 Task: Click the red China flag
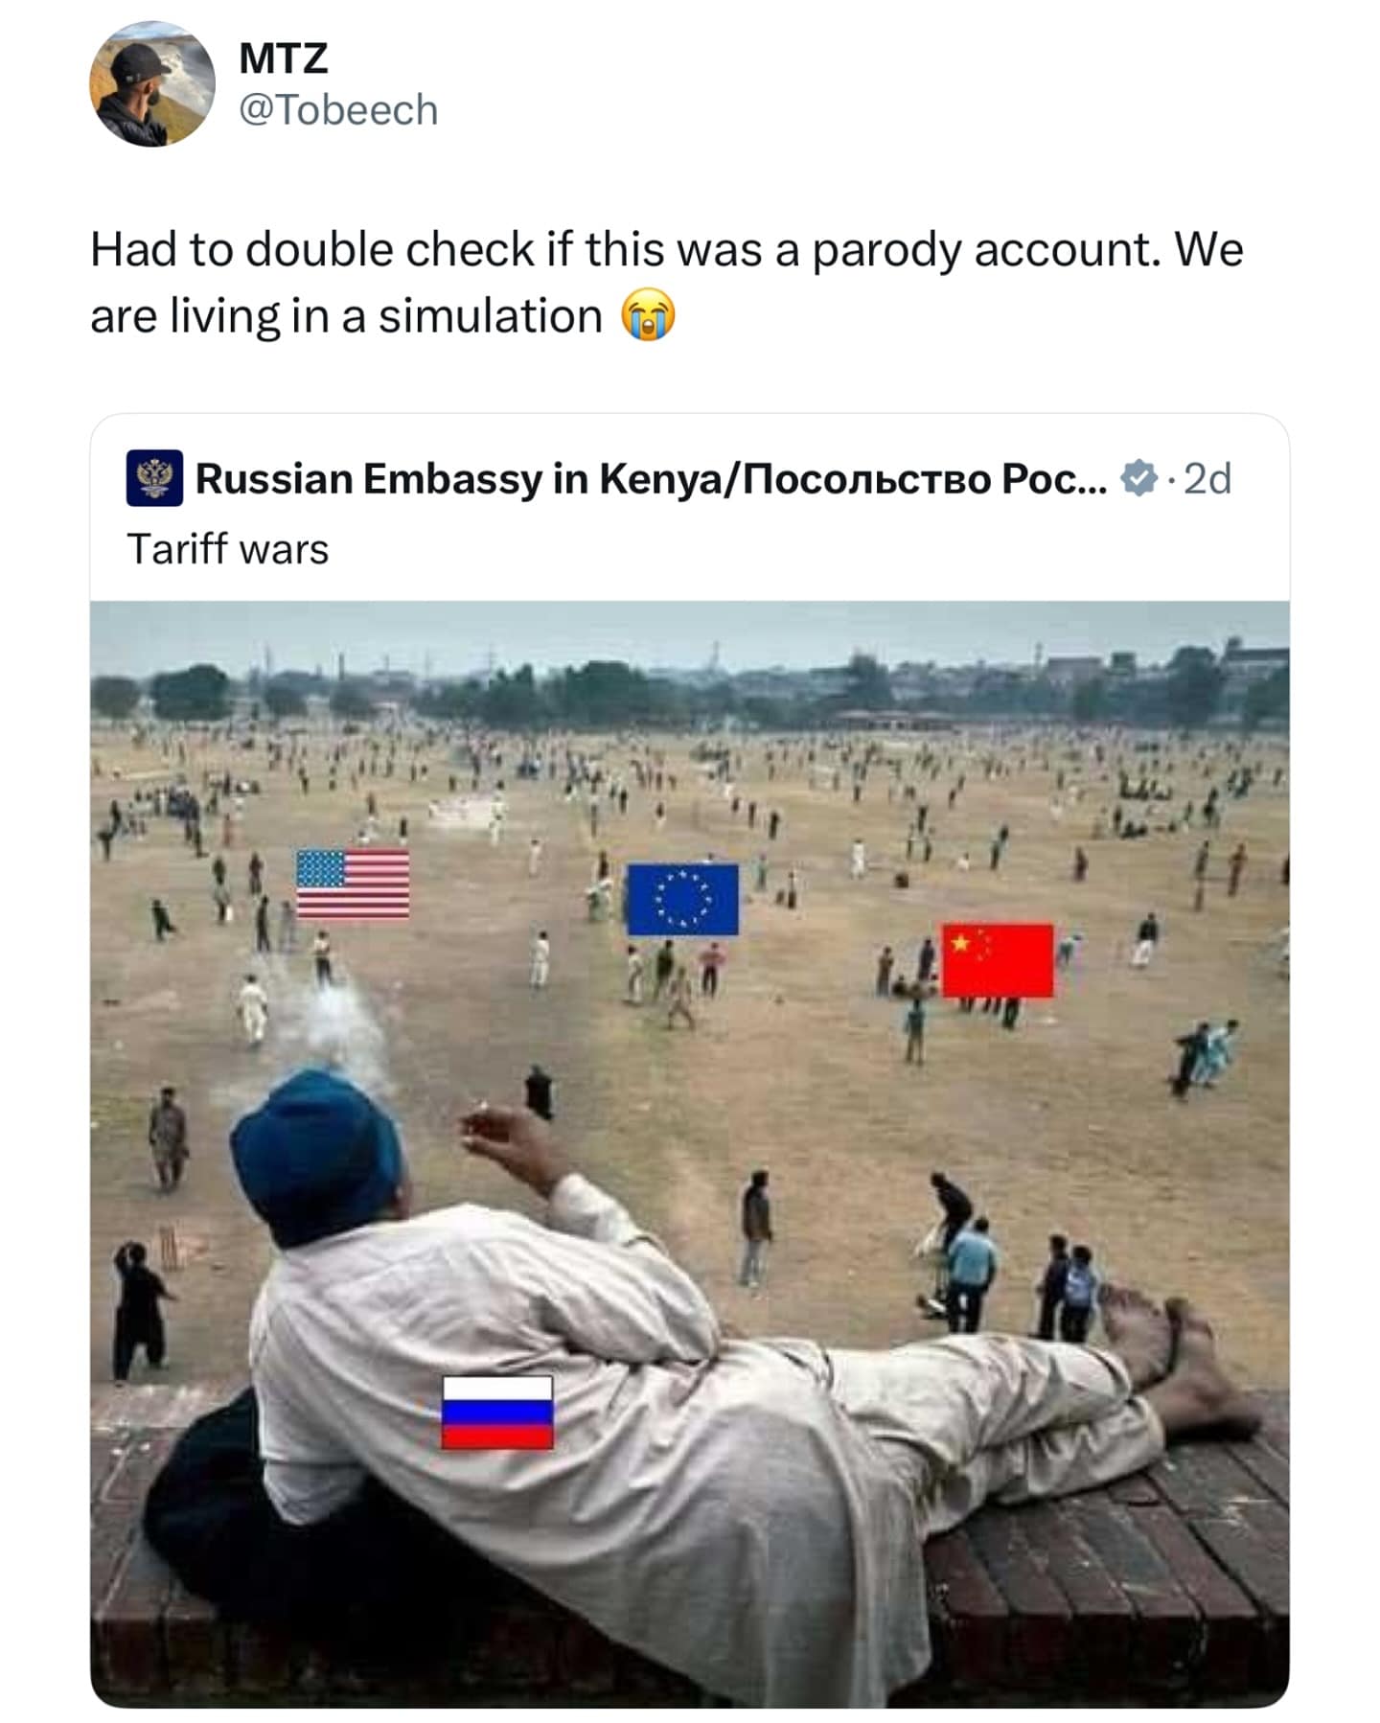coord(997,960)
